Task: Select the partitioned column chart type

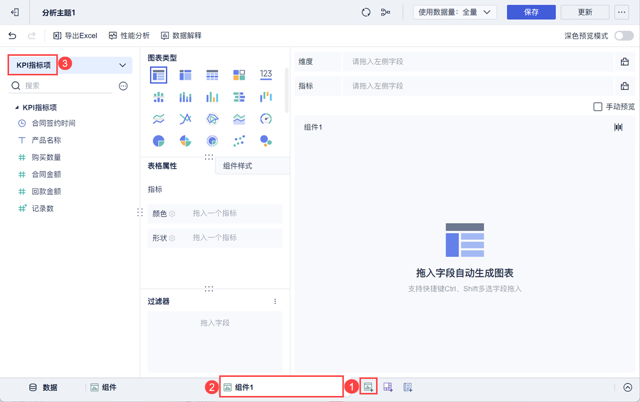Action: pos(158,96)
